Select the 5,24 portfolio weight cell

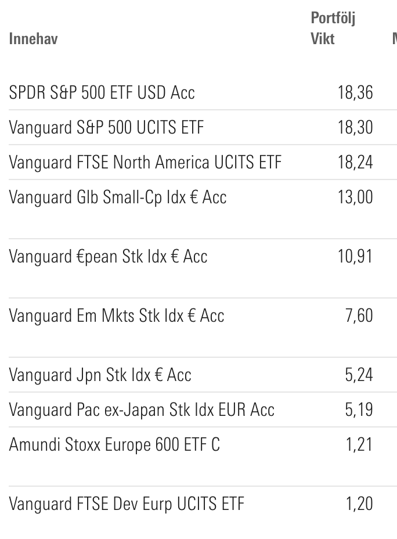click(359, 375)
